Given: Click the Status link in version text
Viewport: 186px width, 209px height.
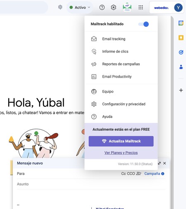Looking at the screenshot, I should pyautogui.click(x=147, y=164).
